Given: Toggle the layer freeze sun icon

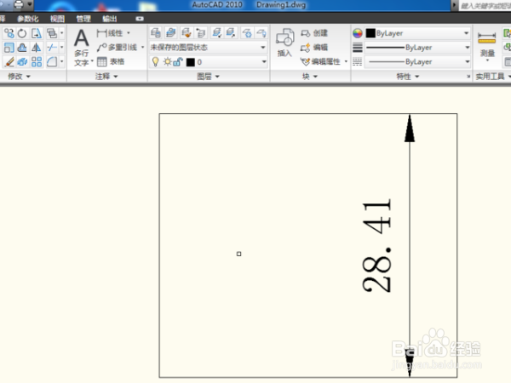Looking at the screenshot, I should tap(167, 61).
